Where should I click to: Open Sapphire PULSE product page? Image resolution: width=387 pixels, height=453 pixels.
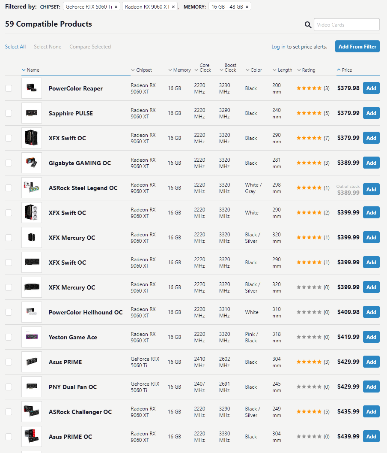(71, 113)
